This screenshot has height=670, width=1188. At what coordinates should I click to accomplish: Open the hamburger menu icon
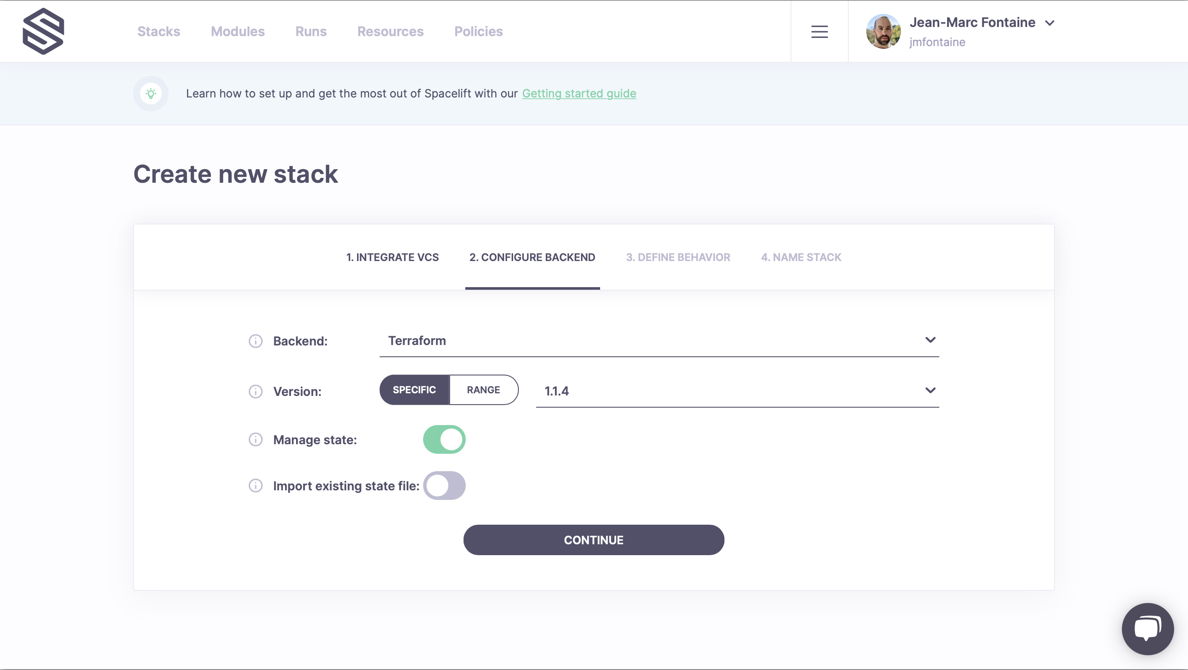[819, 31]
